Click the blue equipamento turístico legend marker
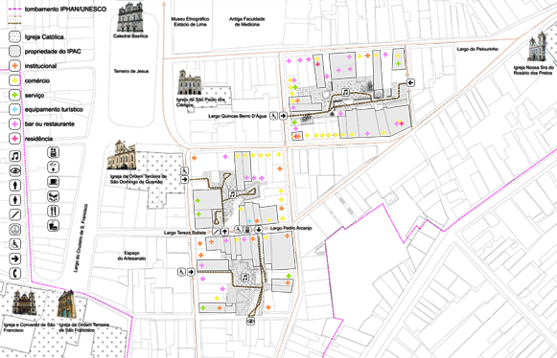The height and width of the screenshot is (358, 557). tap(15, 109)
